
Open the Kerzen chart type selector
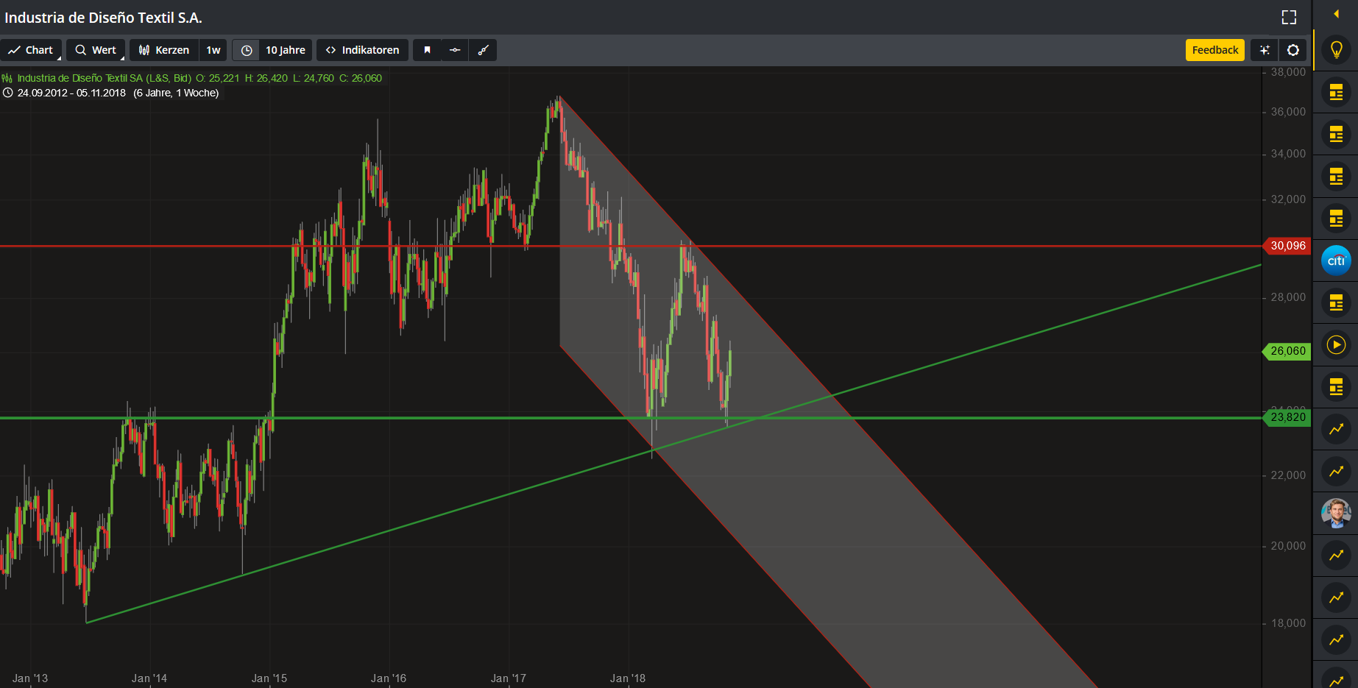click(x=164, y=50)
